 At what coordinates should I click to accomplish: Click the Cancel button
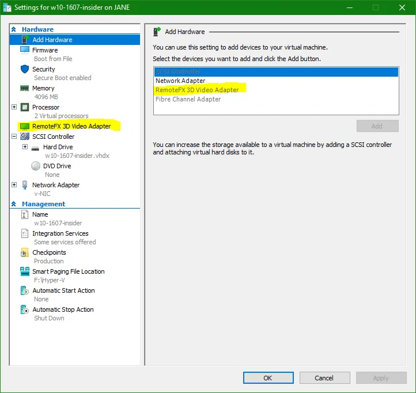pos(325,378)
